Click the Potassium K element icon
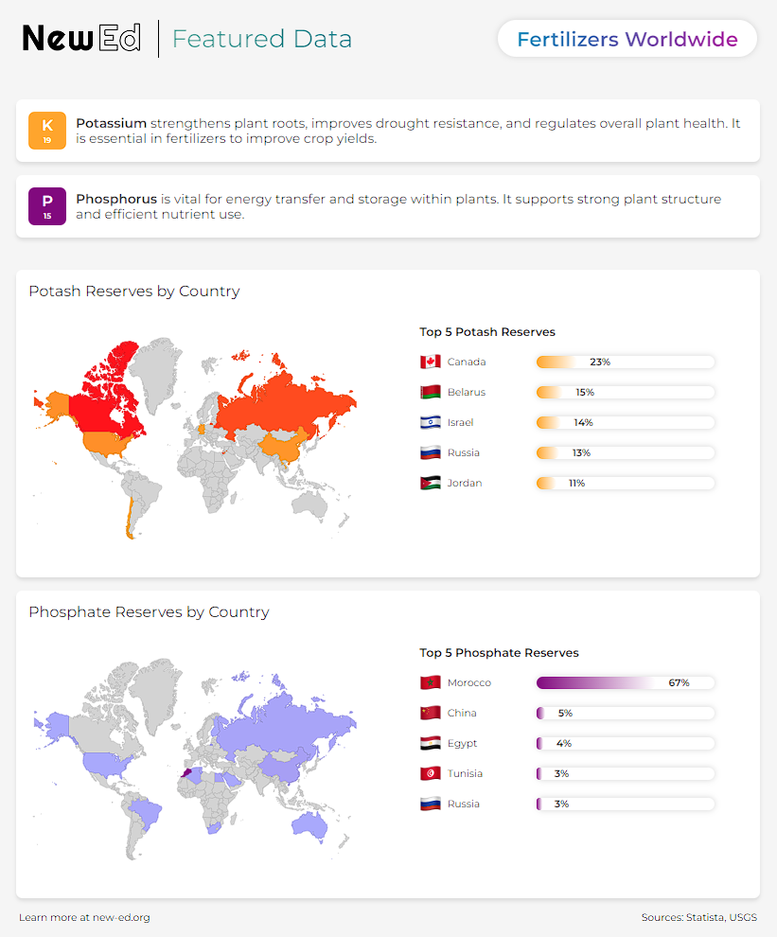Viewport: 777px width, 937px height. 47,131
